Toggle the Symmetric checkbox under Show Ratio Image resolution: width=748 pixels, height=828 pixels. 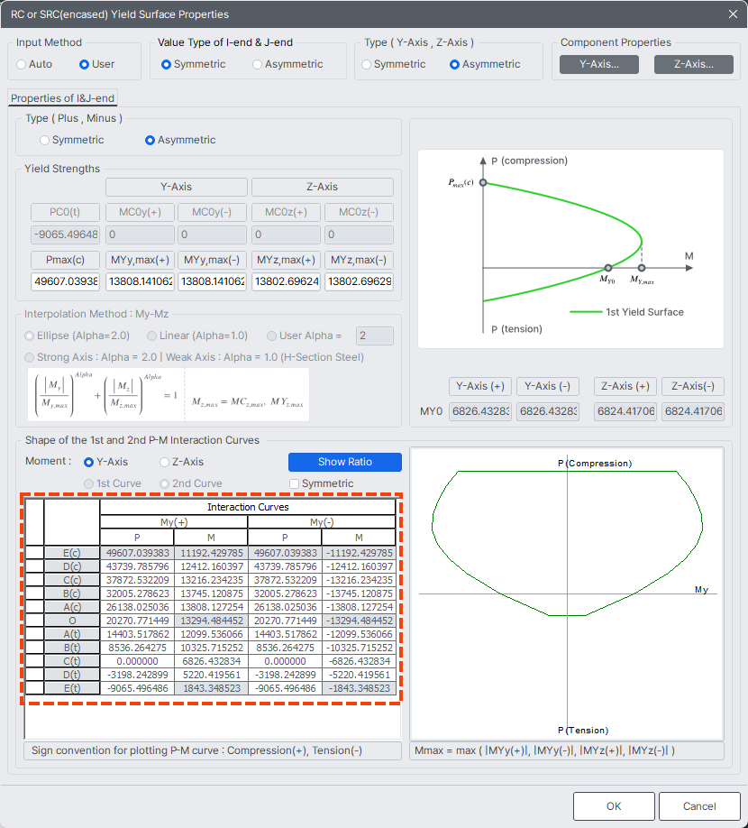point(322,483)
